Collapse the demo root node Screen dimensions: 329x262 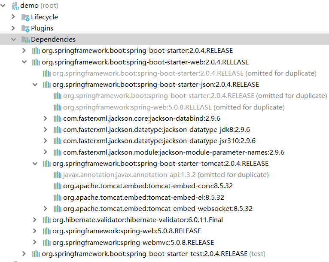(x=4, y=6)
